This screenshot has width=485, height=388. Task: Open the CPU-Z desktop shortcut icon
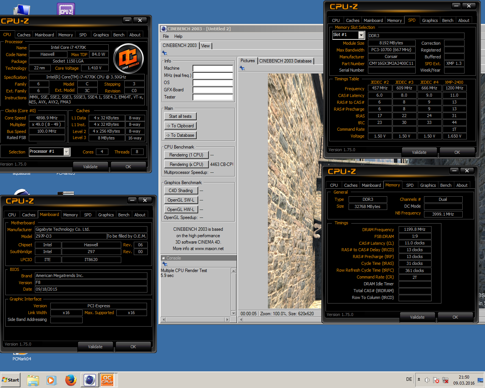66,9
